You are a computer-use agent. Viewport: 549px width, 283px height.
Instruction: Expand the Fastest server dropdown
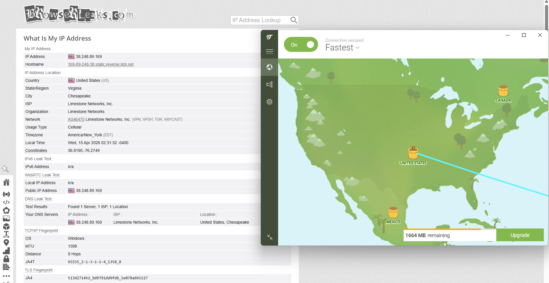(x=343, y=48)
